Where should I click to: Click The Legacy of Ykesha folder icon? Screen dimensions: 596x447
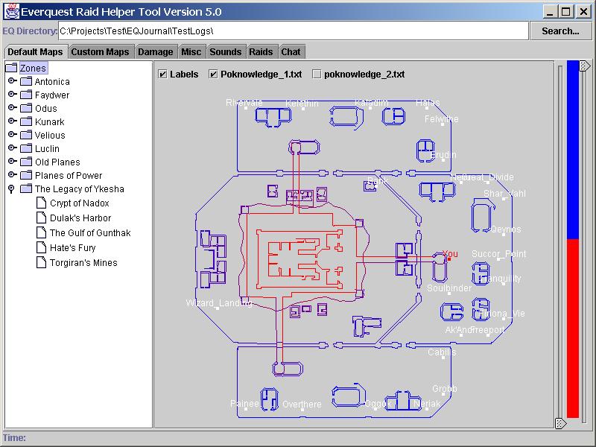(x=26, y=188)
